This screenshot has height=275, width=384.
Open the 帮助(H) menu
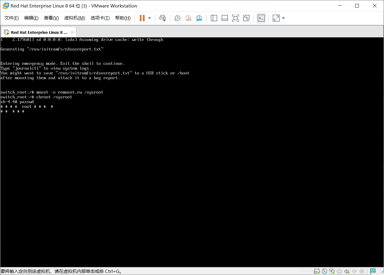point(123,18)
